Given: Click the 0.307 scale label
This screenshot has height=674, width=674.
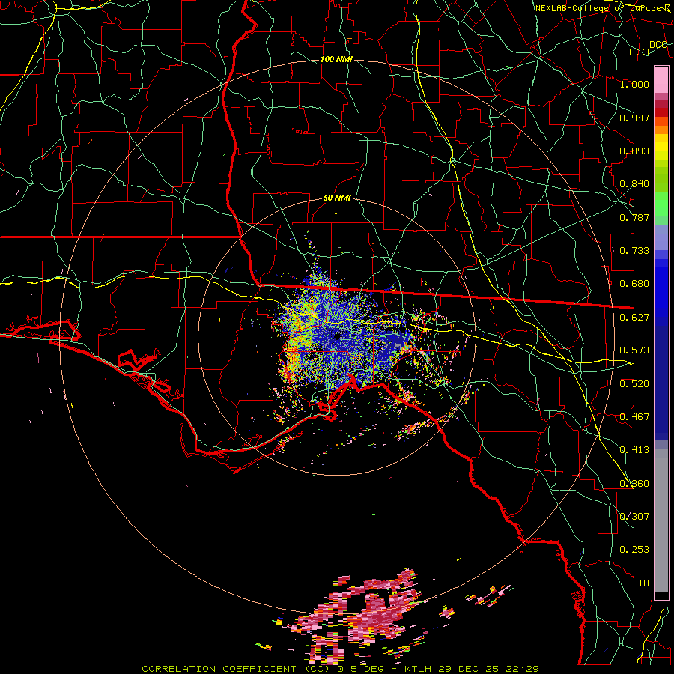Looking at the screenshot, I should pyautogui.click(x=634, y=516).
